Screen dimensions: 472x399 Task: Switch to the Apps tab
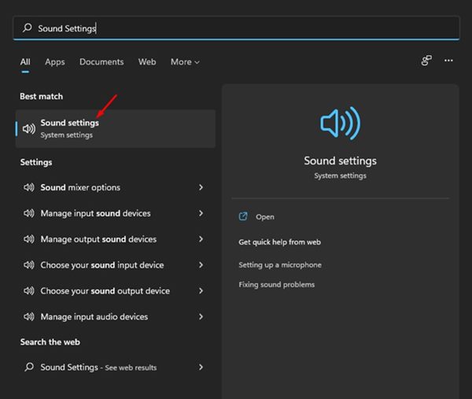(x=55, y=62)
